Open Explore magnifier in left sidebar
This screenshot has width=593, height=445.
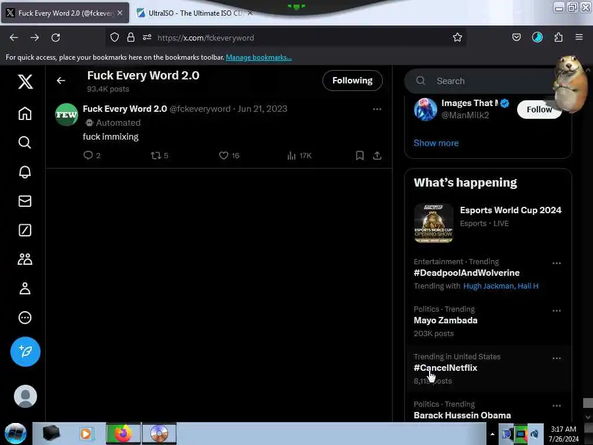tap(25, 143)
